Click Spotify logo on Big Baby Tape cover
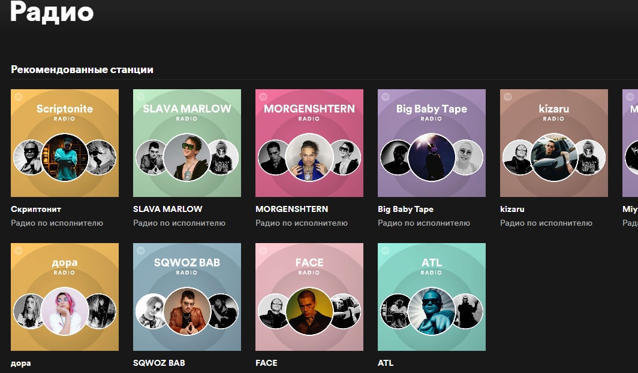 pyautogui.click(x=386, y=97)
